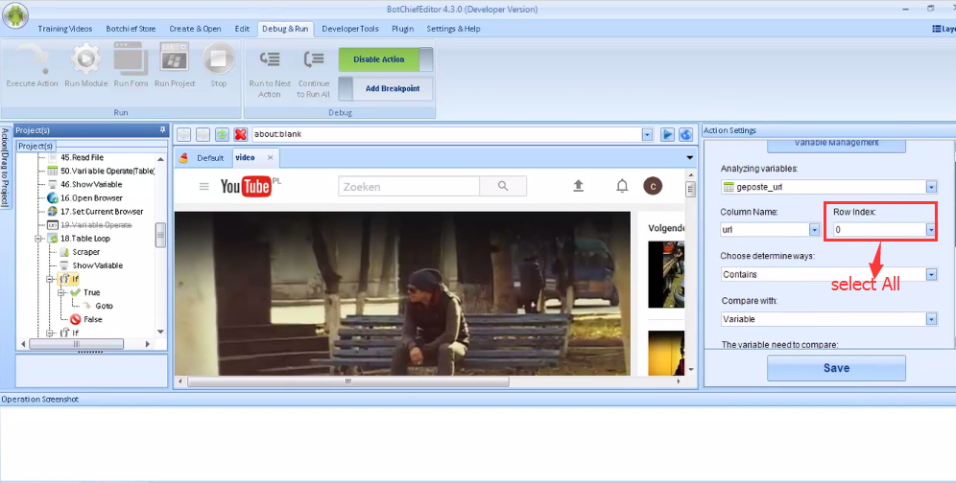Open YouTube notifications bell

tap(622, 186)
